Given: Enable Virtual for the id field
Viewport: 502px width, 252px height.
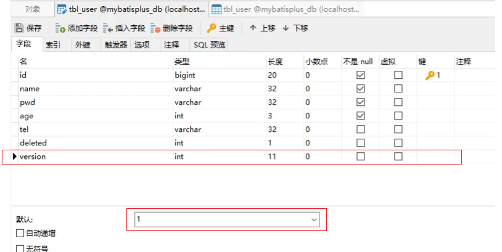Looking at the screenshot, I should tap(398, 75).
